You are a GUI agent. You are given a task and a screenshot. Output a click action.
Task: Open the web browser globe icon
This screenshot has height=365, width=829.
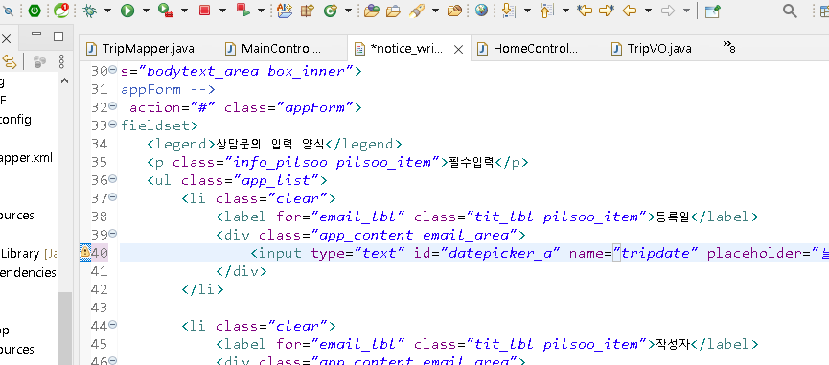pyautogui.click(x=481, y=10)
